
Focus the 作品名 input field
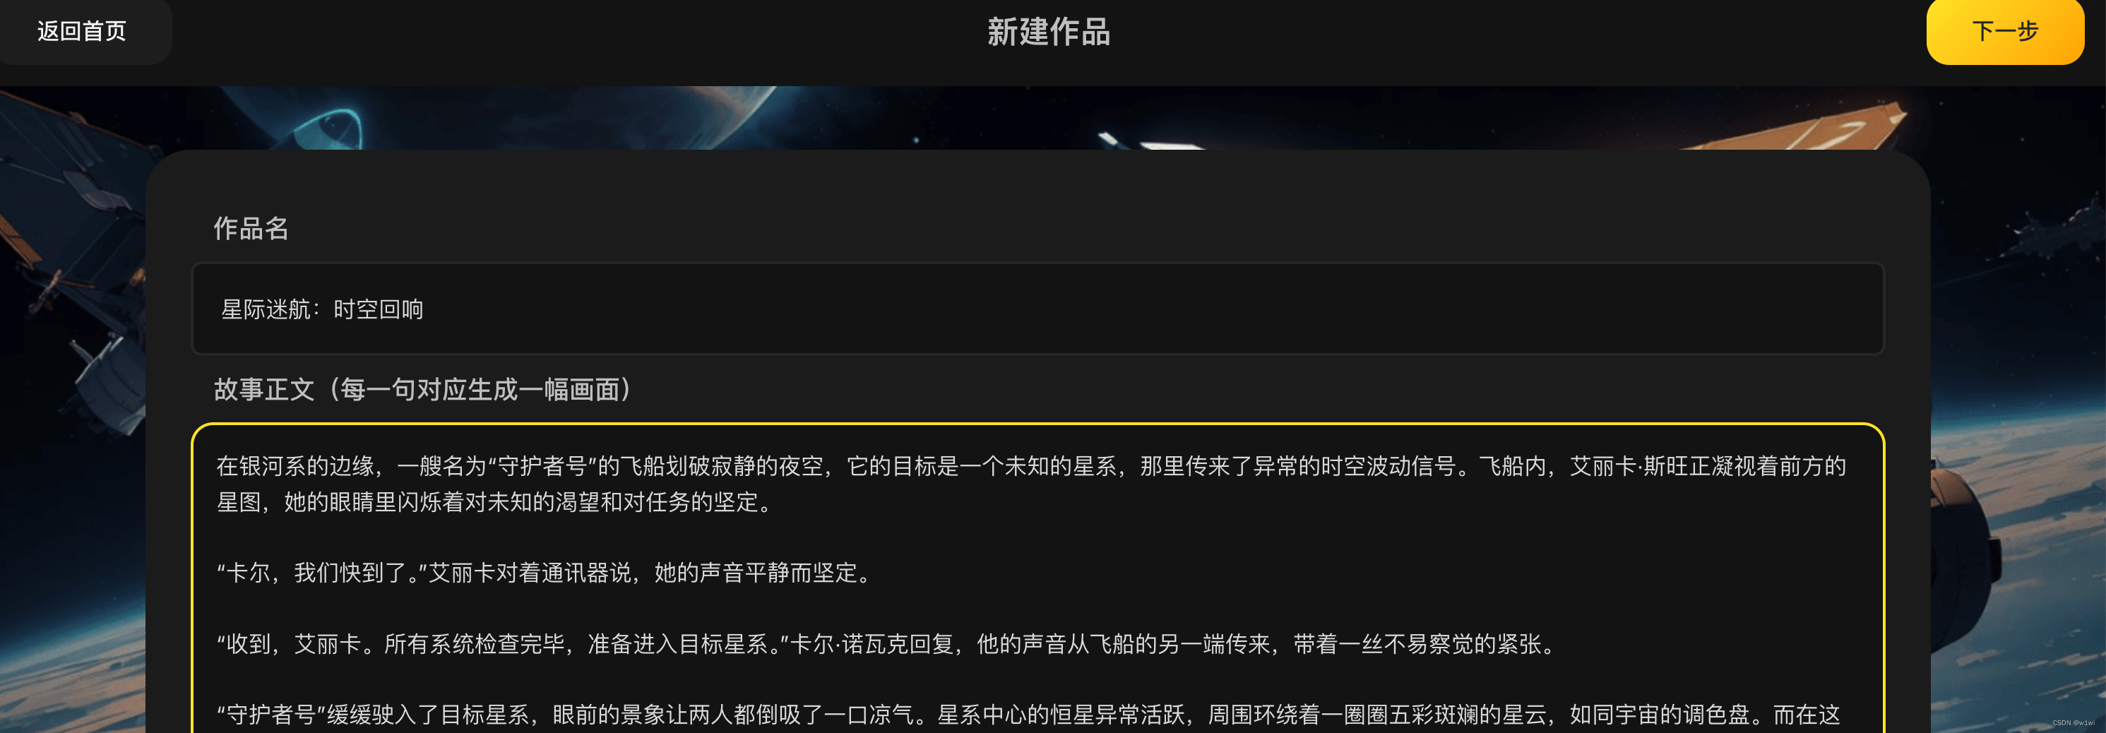pyautogui.click(x=1037, y=308)
